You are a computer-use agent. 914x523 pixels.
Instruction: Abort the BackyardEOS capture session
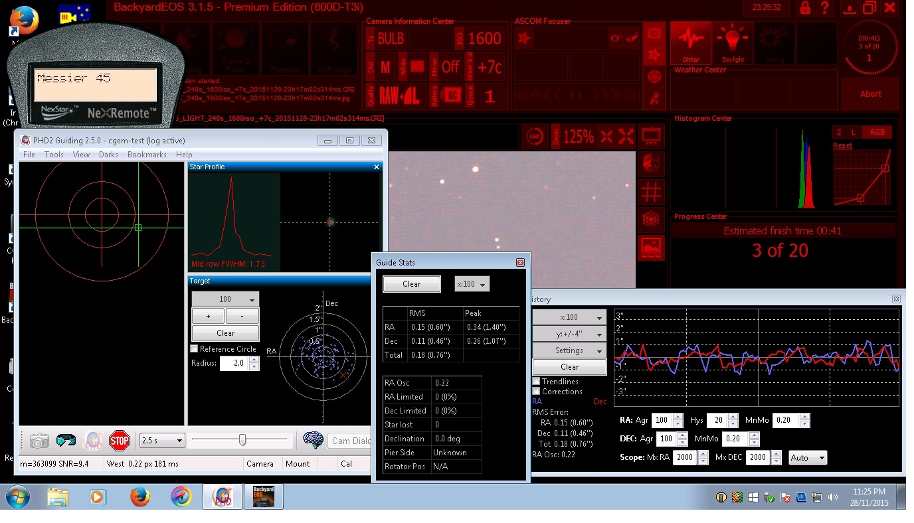(x=870, y=94)
